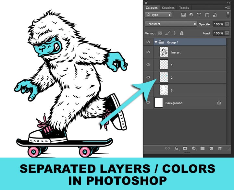234x190 pixels.
Task: Filter layers by type (T) icon
Action: coord(199,15)
